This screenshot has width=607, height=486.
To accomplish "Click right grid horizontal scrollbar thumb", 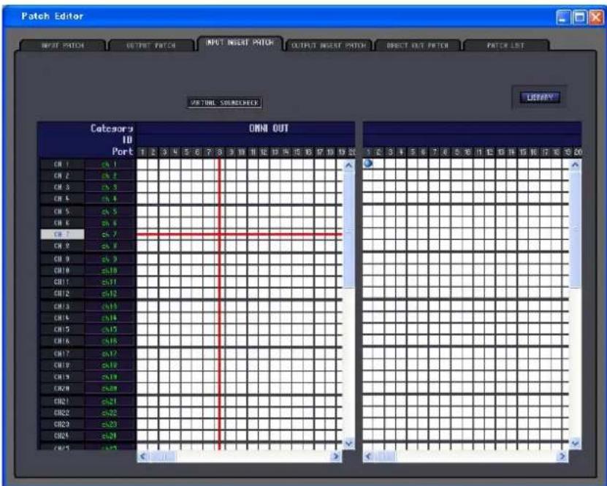I will coord(385,456).
